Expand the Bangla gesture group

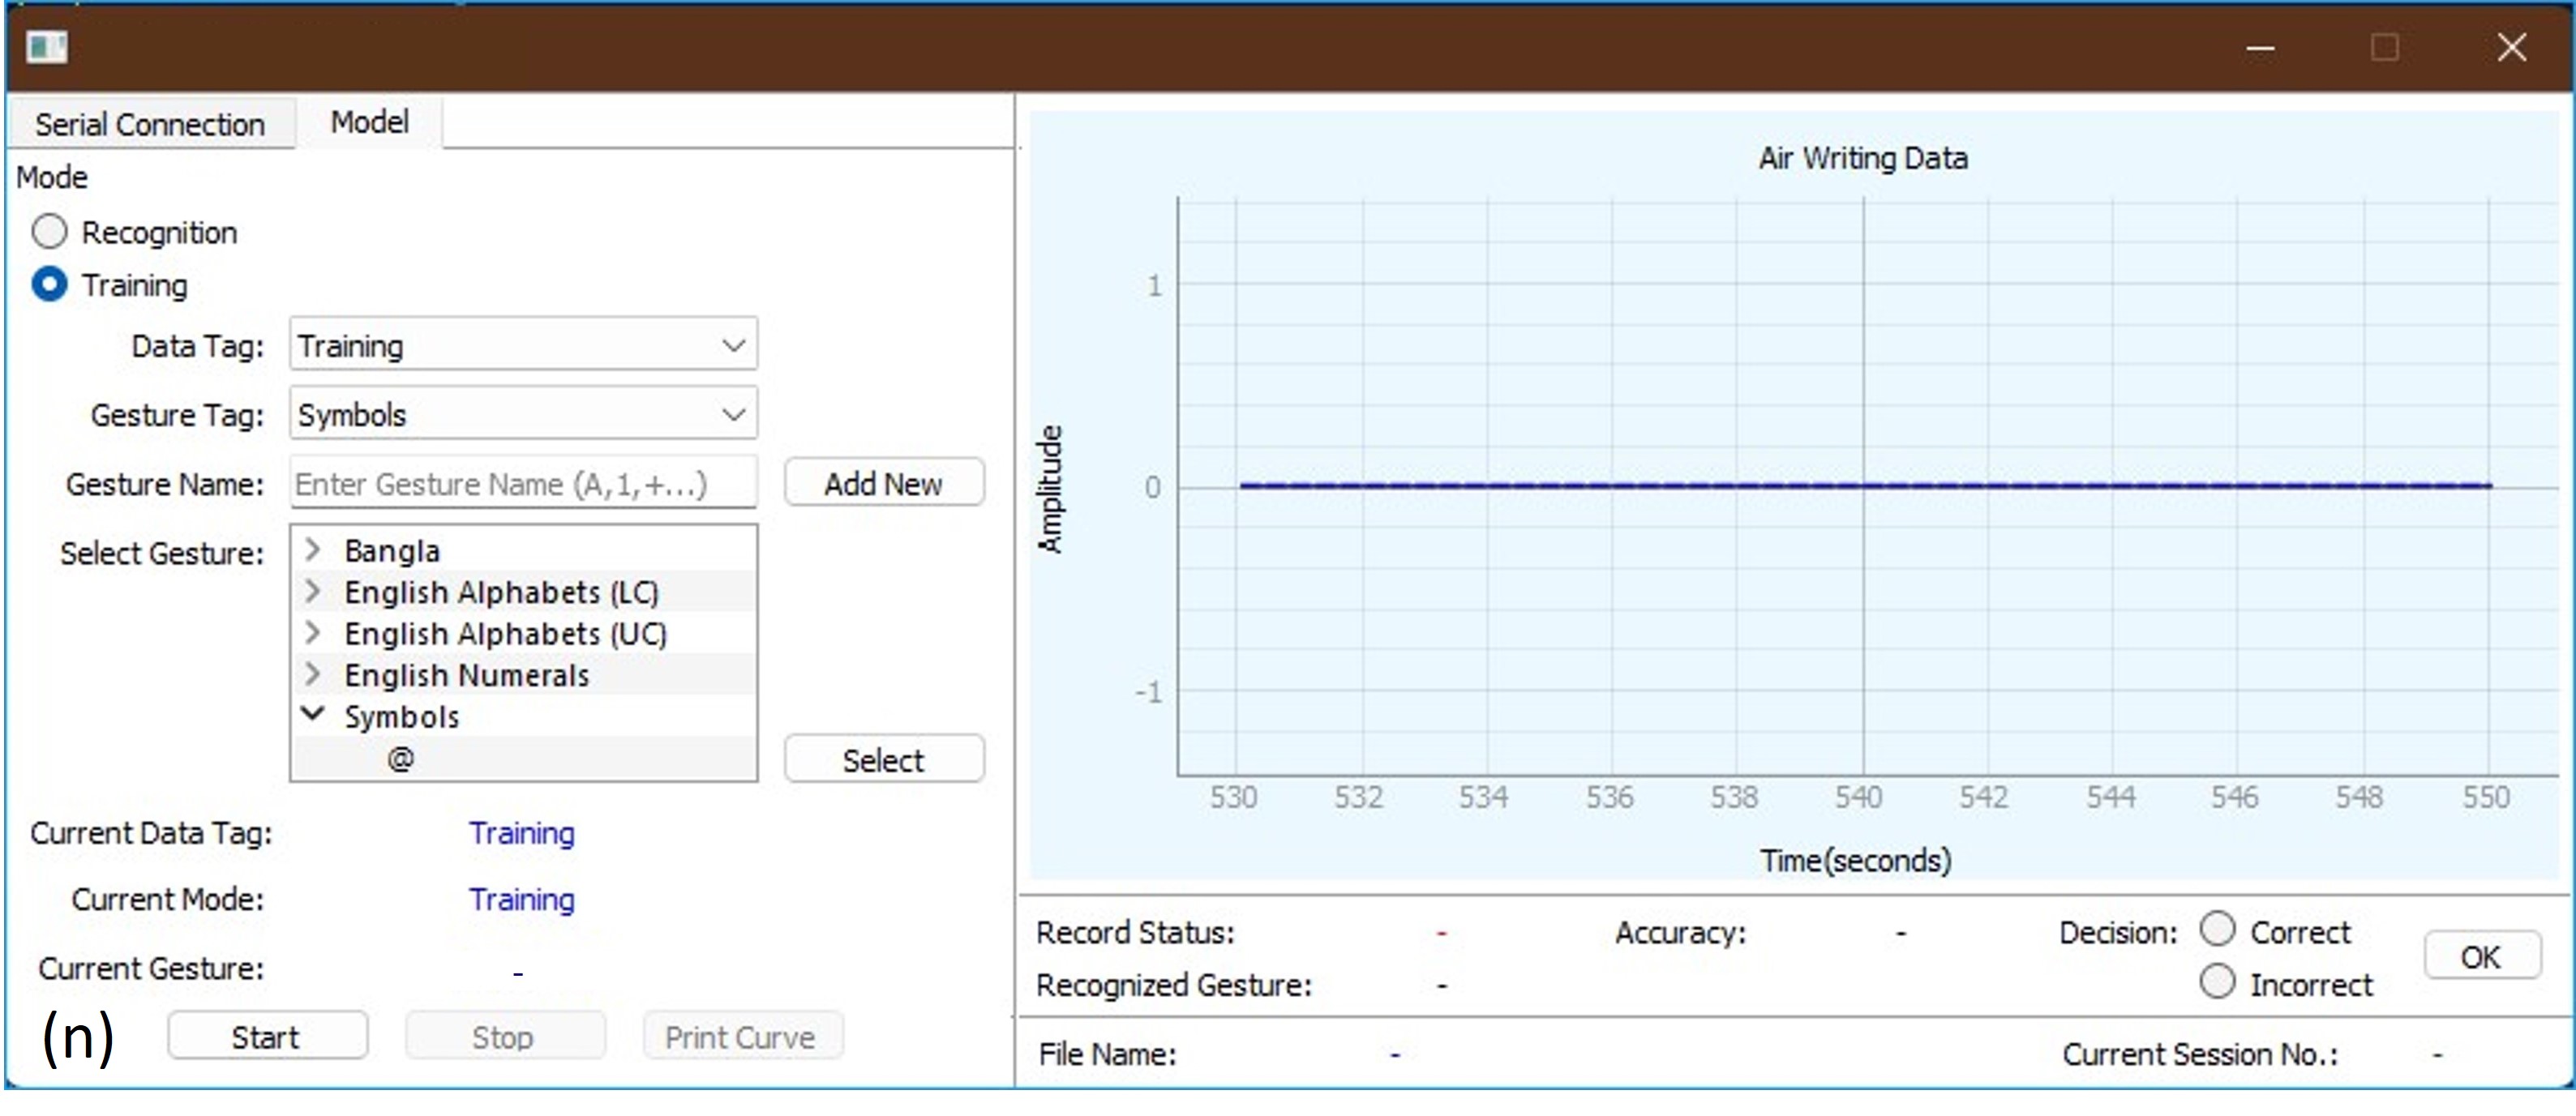pos(313,549)
